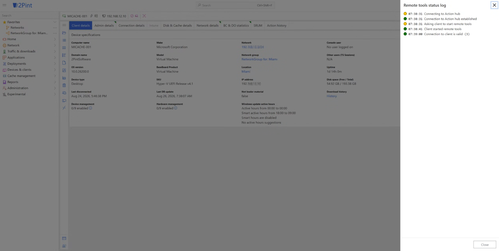Click the Reports icon in sidebar
This screenshot has width=499, height=251.
[5, 82]
